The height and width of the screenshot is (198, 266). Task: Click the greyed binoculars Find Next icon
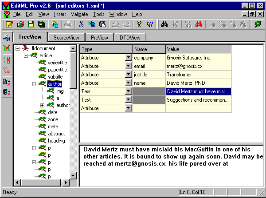tap(175, 24)
